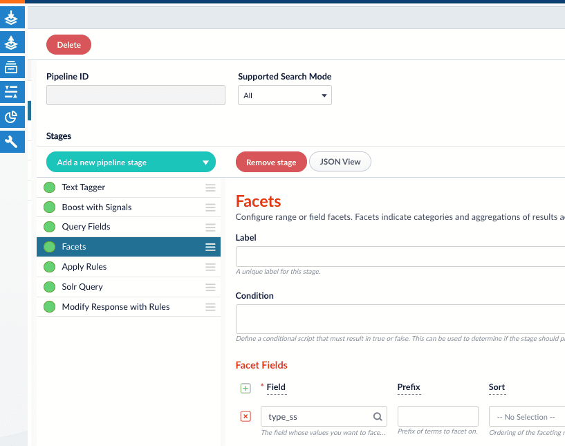Open the Querying sidebar icon with up arrow
Screen dimensions: 565x446
point(12,42)
